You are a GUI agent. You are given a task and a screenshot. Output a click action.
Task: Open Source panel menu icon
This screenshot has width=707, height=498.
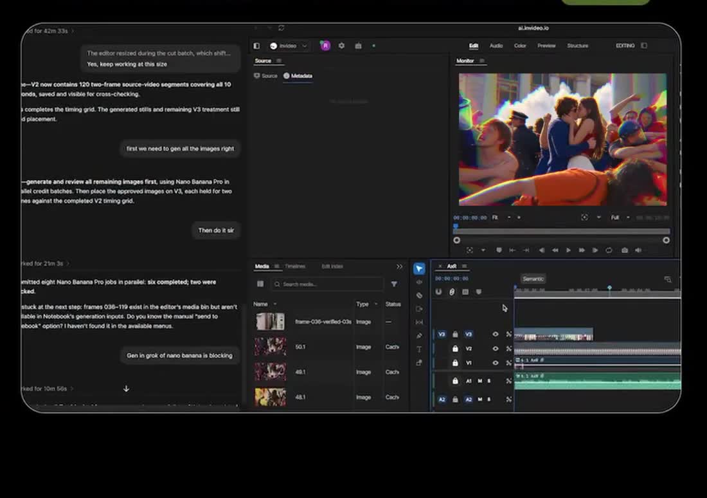[x=279, y=61]
